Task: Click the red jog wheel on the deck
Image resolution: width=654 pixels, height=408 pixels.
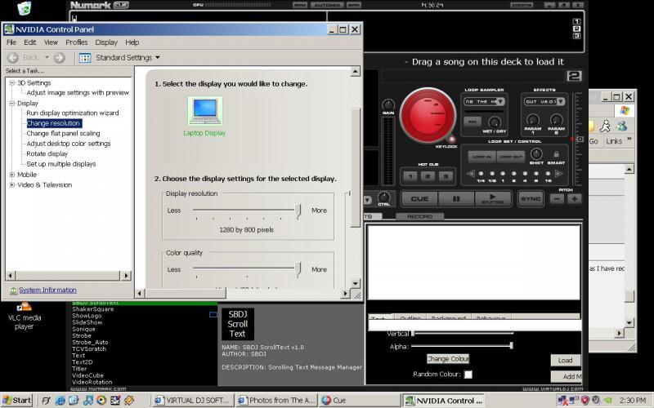Action: tap(428, 114)
